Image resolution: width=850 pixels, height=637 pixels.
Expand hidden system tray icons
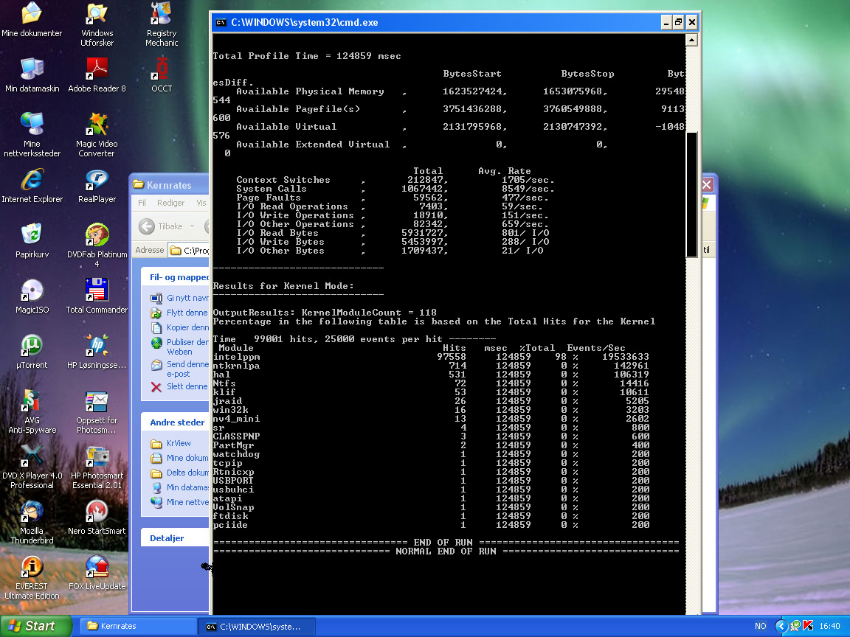[x=782, y=626]
